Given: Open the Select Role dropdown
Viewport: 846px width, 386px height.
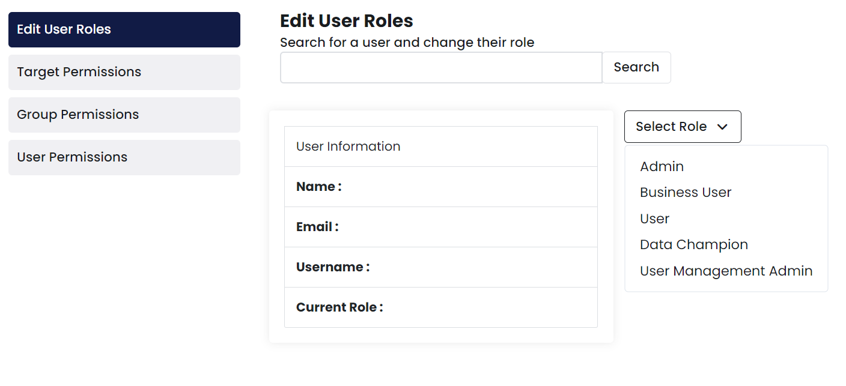Looking at the screenshot, I should coord(682,127).
